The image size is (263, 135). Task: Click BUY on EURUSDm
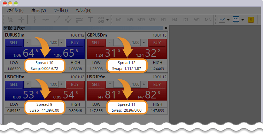coord(75,43)
